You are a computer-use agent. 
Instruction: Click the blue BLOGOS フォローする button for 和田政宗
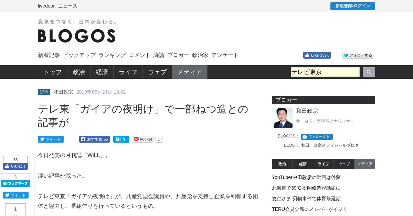click(x=317, y=137)
